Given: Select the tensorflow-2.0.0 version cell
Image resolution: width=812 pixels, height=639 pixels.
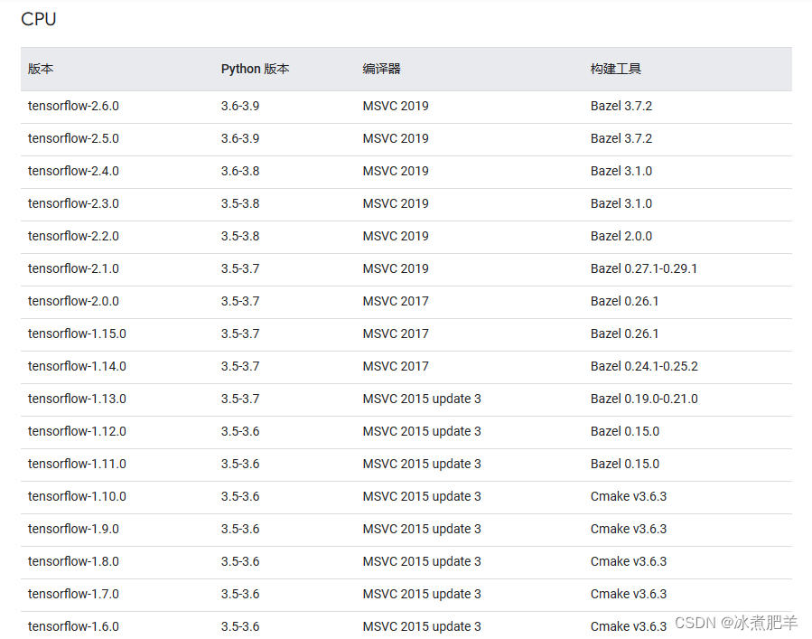Looking at the screenshot, I should [x=73, y=301].
